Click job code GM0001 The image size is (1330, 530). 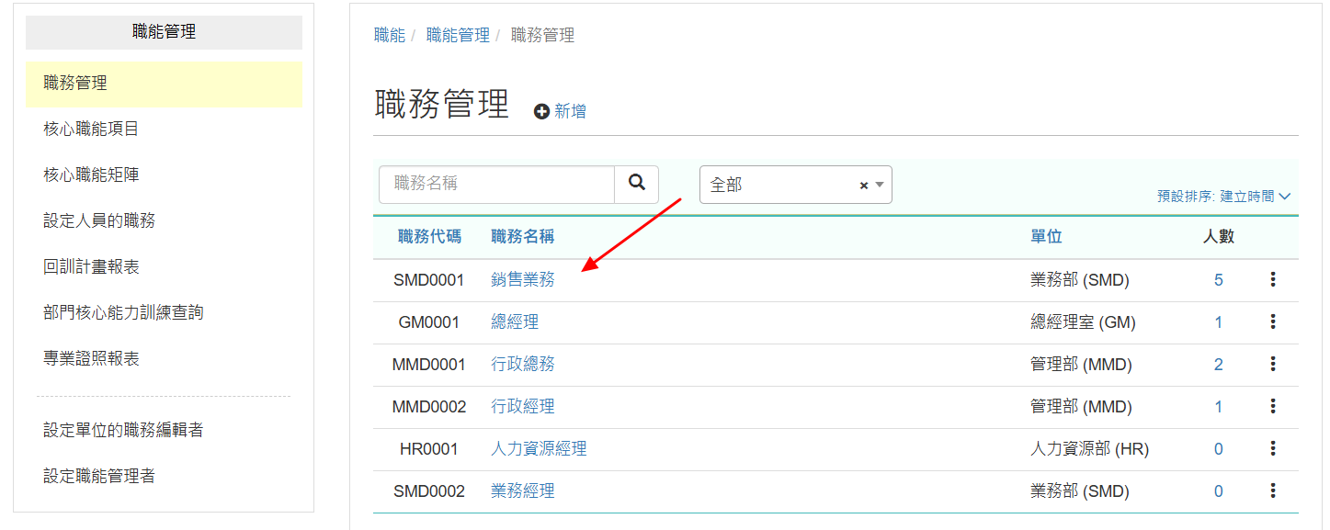tap(429, 322)
